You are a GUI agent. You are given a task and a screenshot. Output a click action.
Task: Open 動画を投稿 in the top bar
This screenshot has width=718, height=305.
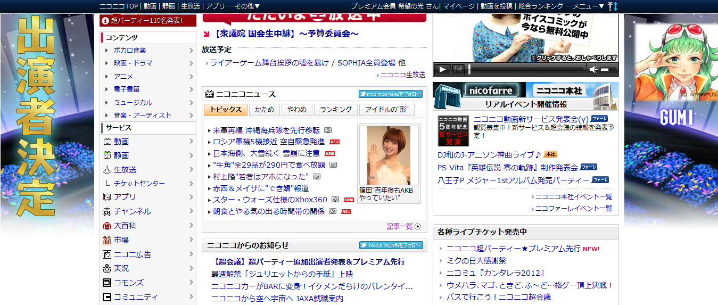point(497,6)
